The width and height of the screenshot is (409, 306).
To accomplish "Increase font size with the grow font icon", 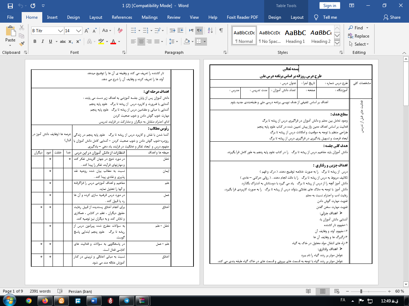I will (87, 31).
